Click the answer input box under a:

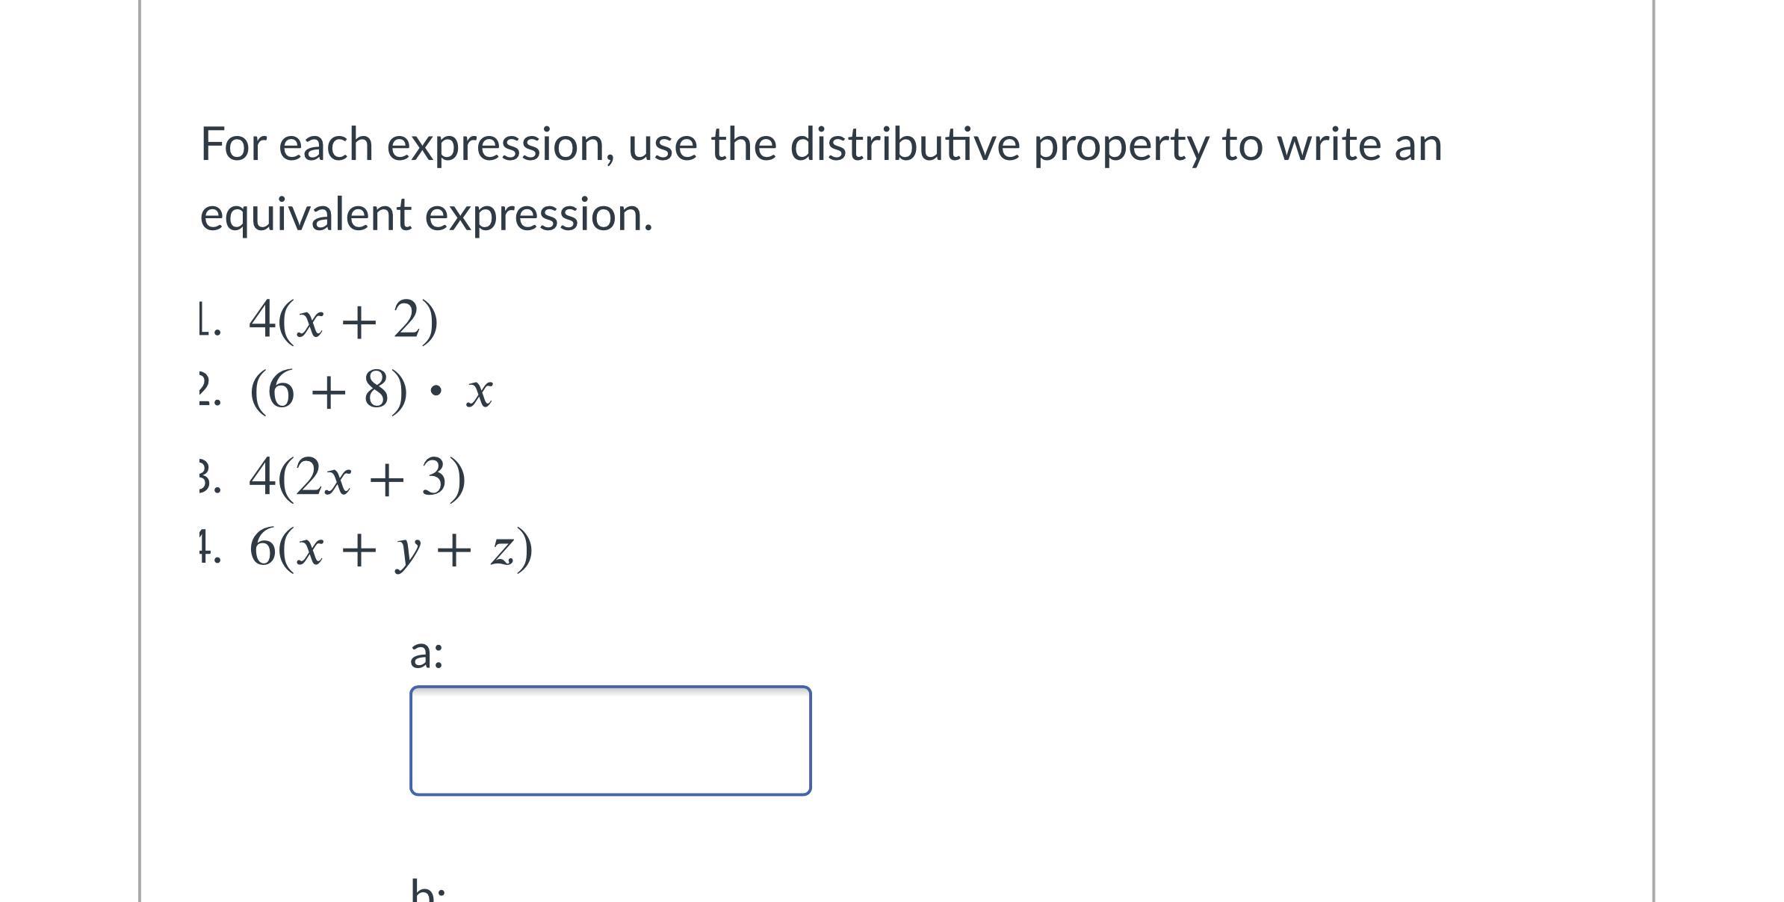pos(610,740)
